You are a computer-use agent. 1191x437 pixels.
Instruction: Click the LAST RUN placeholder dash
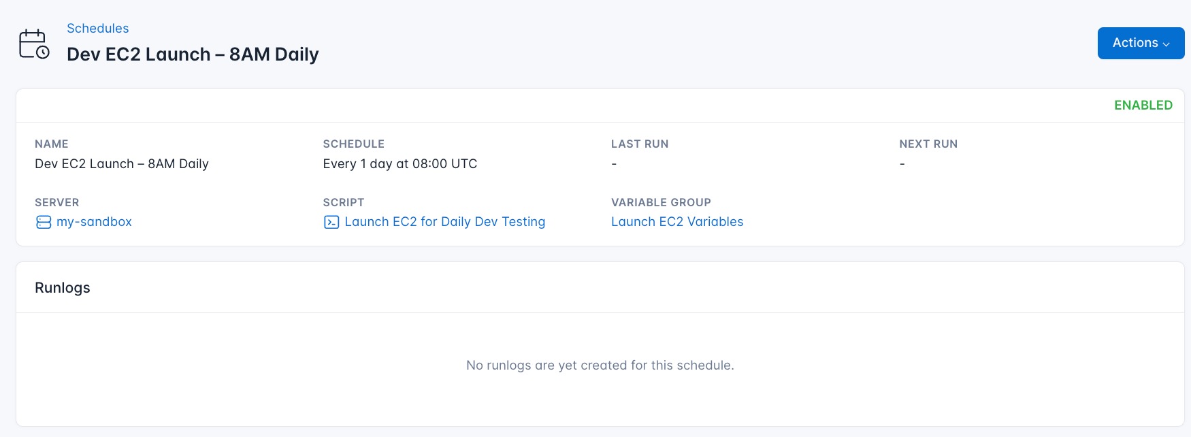[x=613, y=163]
